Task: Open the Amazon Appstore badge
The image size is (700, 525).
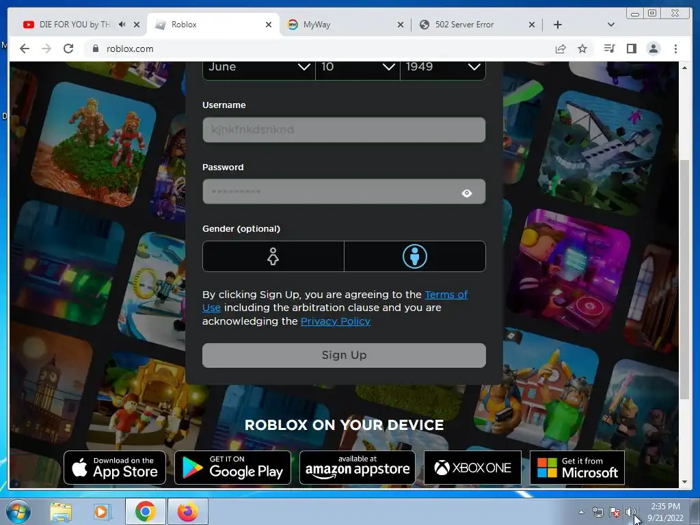Action: pos(357,468)
